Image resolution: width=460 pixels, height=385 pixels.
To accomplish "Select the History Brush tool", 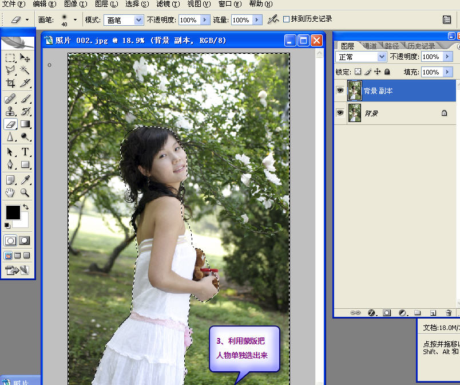I will 25,111.
